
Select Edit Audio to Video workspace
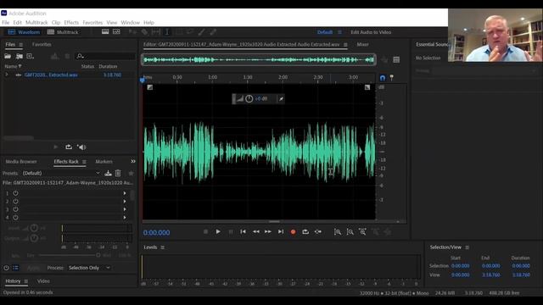tap(371, 32)
